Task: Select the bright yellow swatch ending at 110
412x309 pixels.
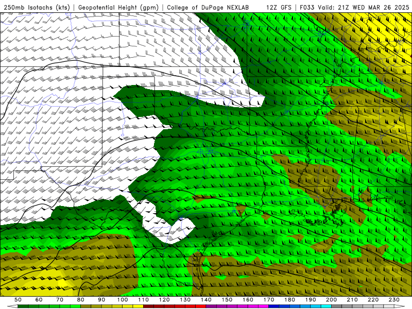Action: pyautogui.click(x=138, y=306)
